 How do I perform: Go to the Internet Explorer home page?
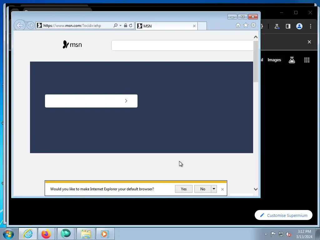click(x=238, y=25)
